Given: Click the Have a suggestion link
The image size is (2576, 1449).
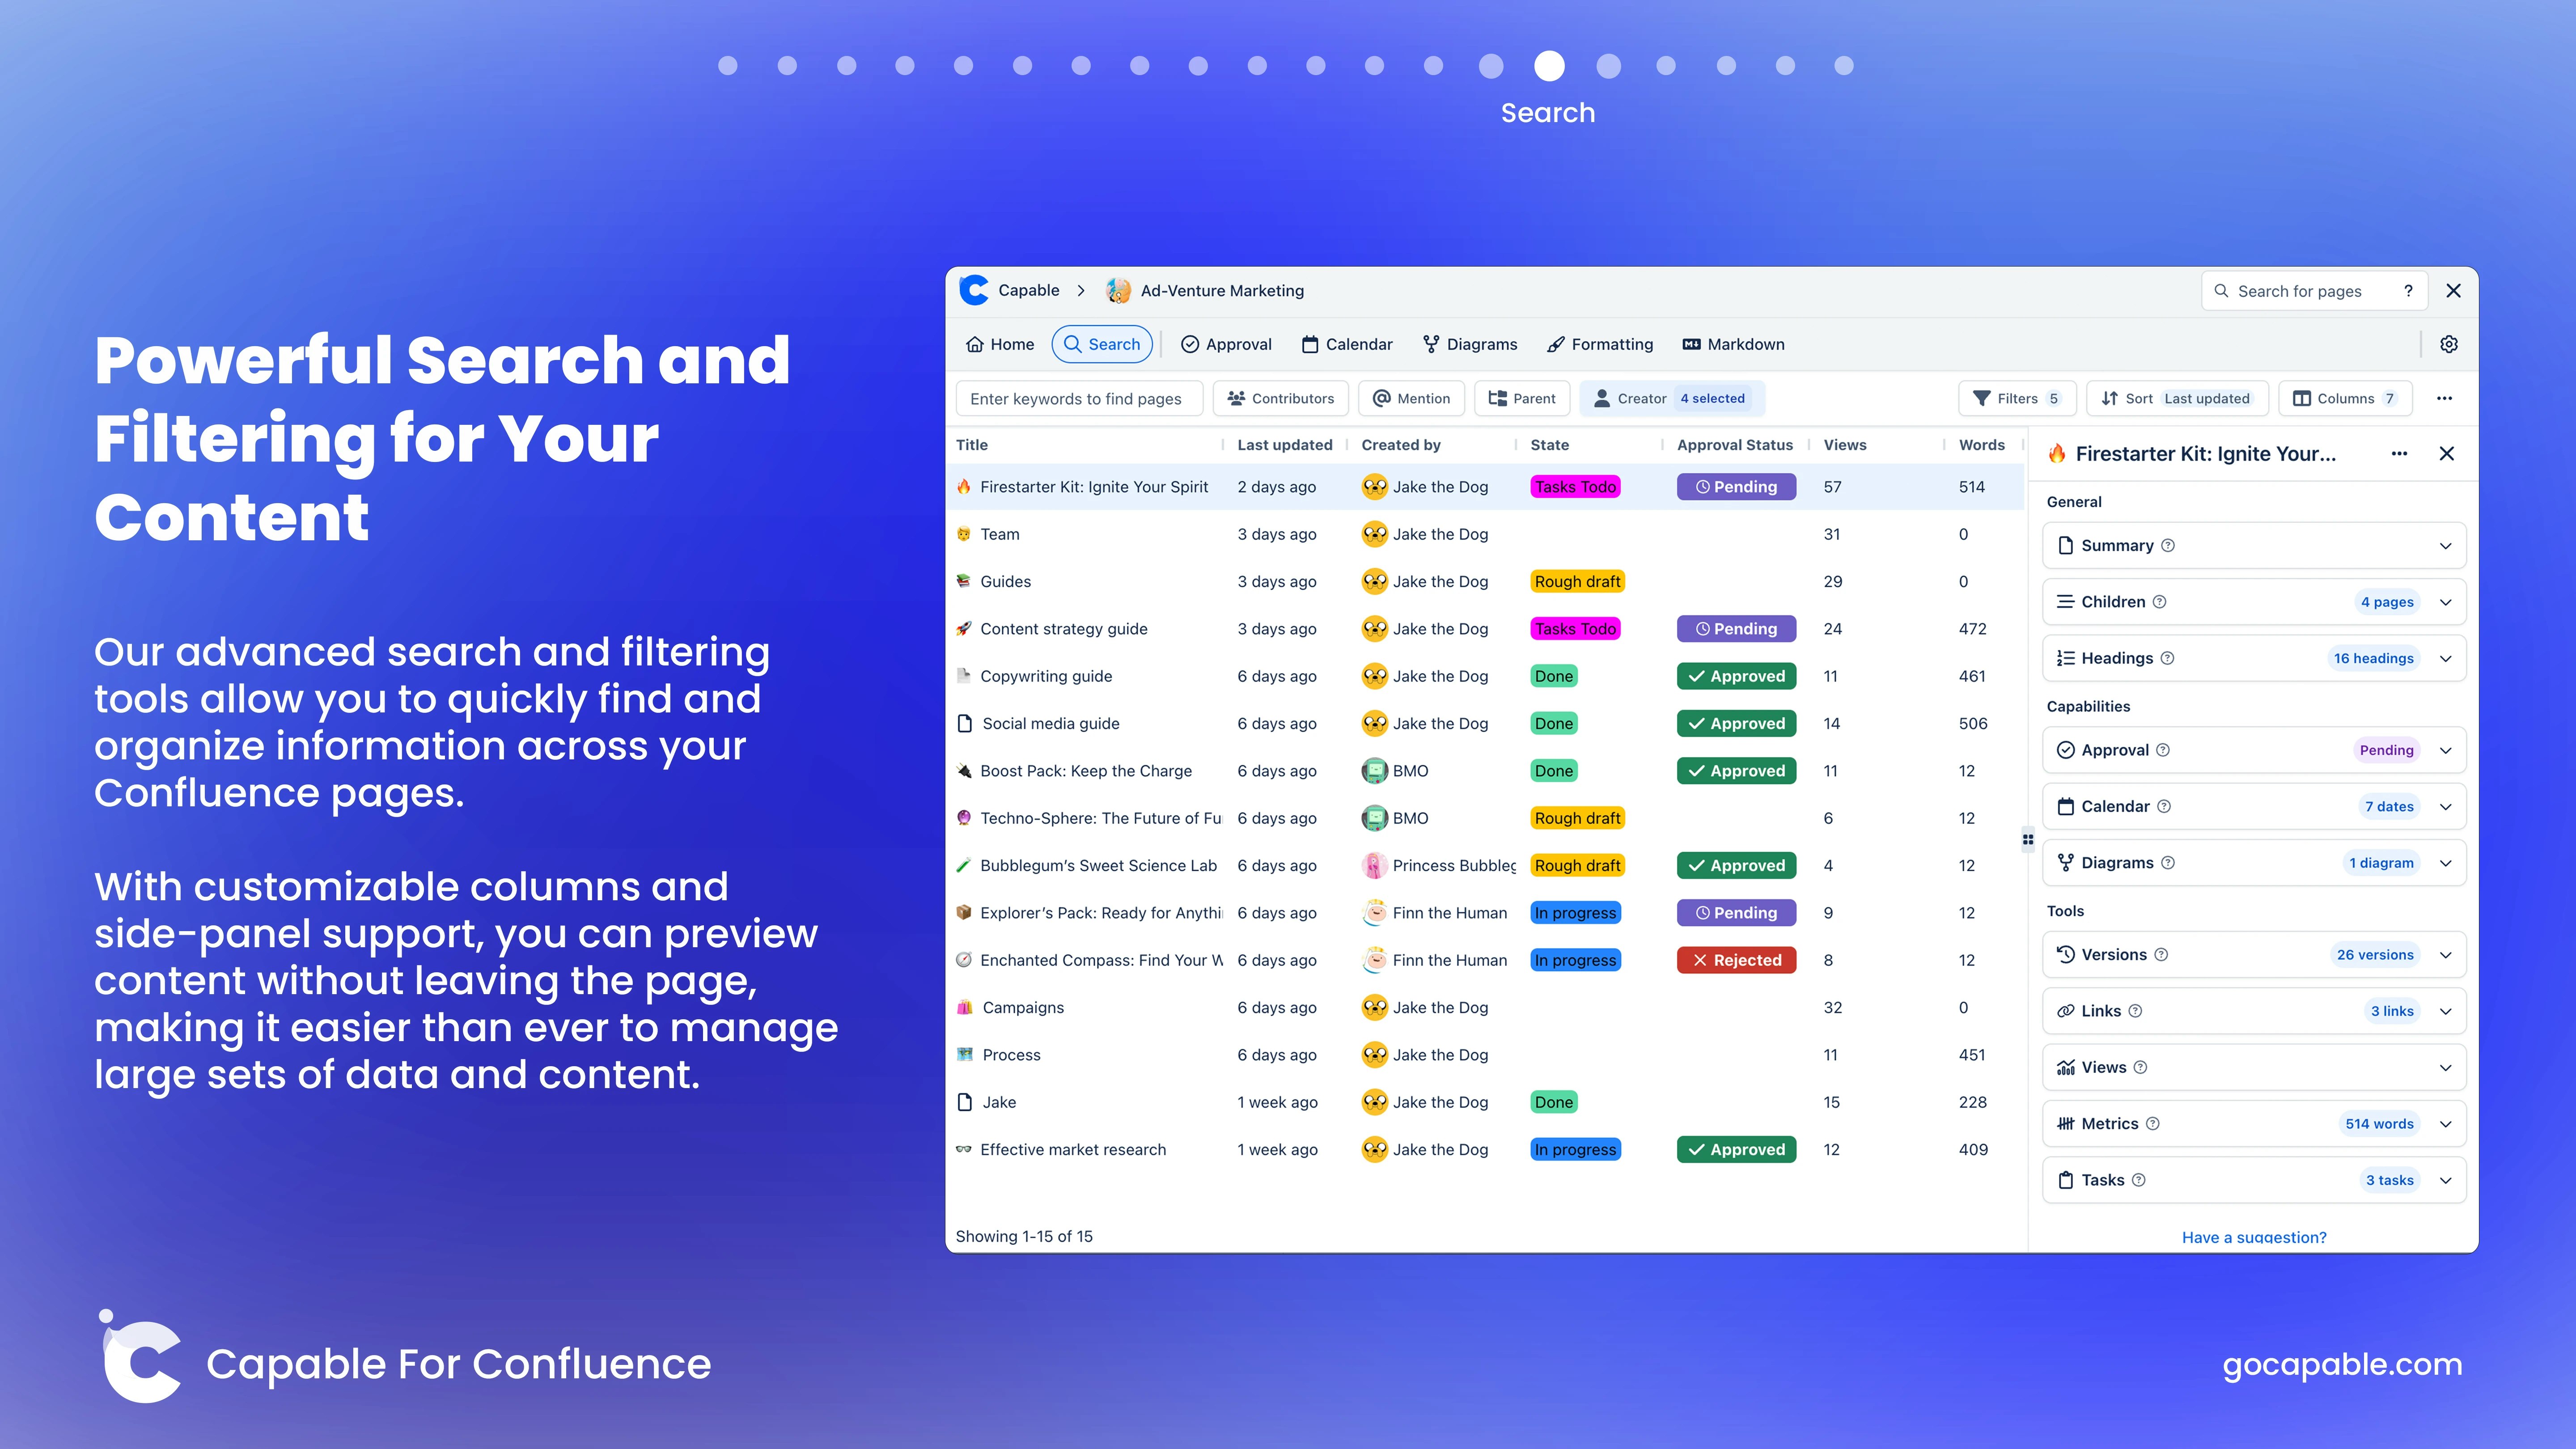Looking at the screenshot, I should pos(2254,1237).
